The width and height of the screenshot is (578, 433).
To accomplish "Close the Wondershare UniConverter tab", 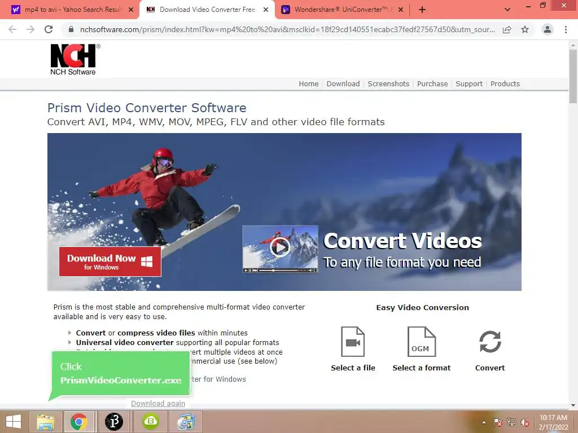I will click(x=401, y=10).
